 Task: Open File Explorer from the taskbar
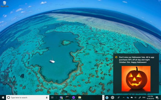80,97
